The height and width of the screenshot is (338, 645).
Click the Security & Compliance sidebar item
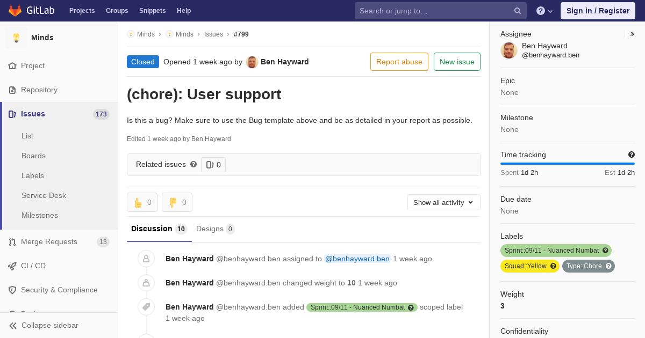pyautogui.click(x=59, y=290)
